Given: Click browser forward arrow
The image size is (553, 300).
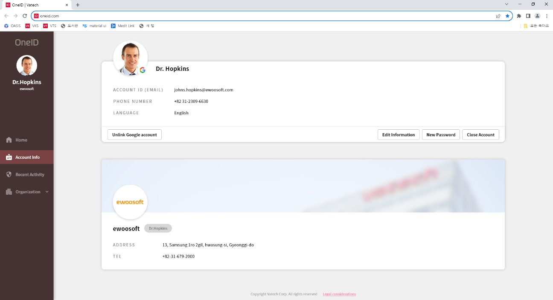Looking at the screenshot, I should coord(15,16).
